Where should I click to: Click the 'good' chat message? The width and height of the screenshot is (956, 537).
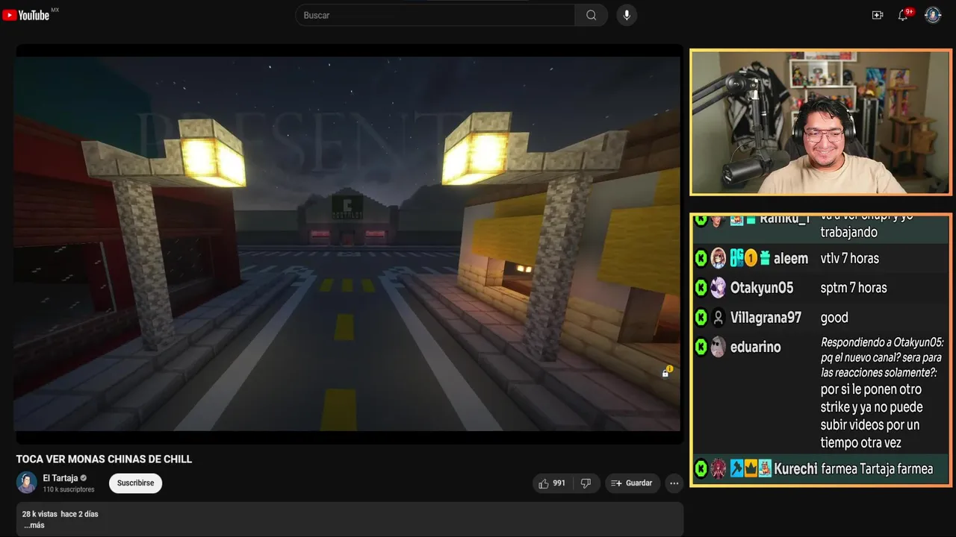(x=834, y=318)
